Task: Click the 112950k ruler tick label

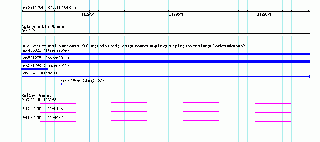Action: (89, 14)
